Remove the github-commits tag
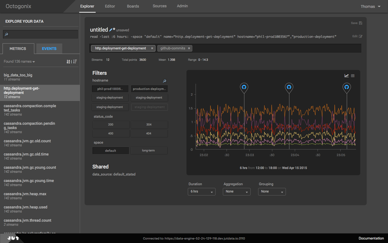Screen dimensions: 388x243 (189, 48)
